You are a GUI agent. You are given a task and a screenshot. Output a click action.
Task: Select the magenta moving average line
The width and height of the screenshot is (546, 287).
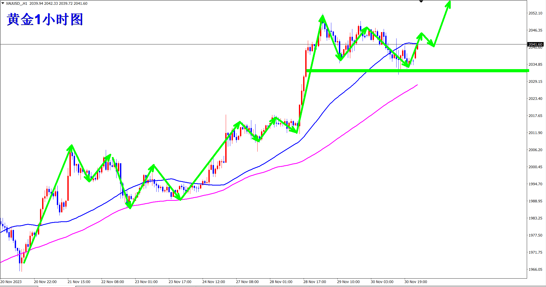pos(263,173)
